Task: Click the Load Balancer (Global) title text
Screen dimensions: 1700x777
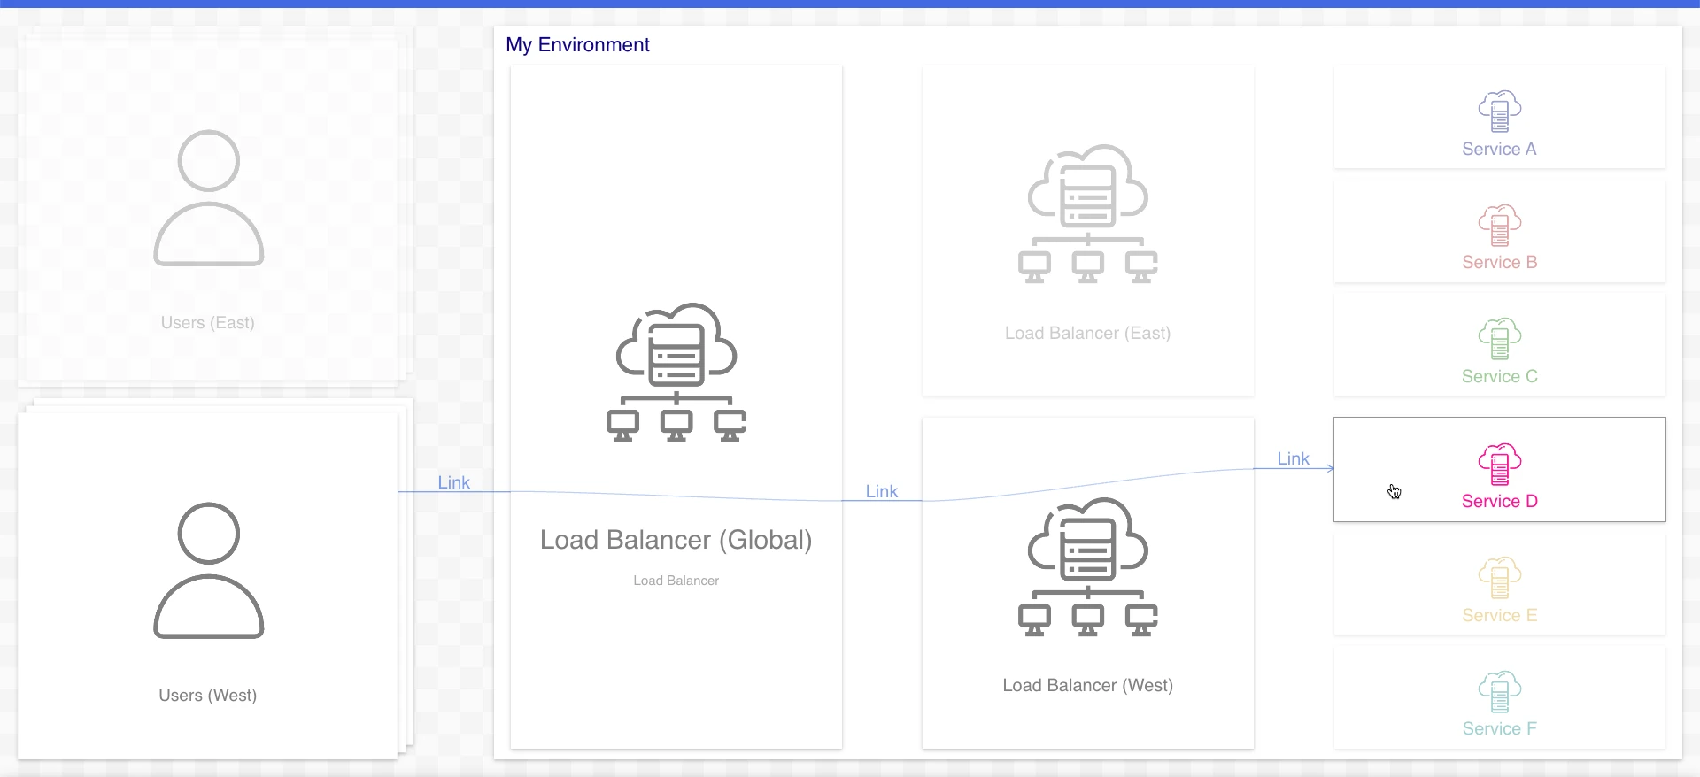Action: pyautogui.click(x=676, y=540)
